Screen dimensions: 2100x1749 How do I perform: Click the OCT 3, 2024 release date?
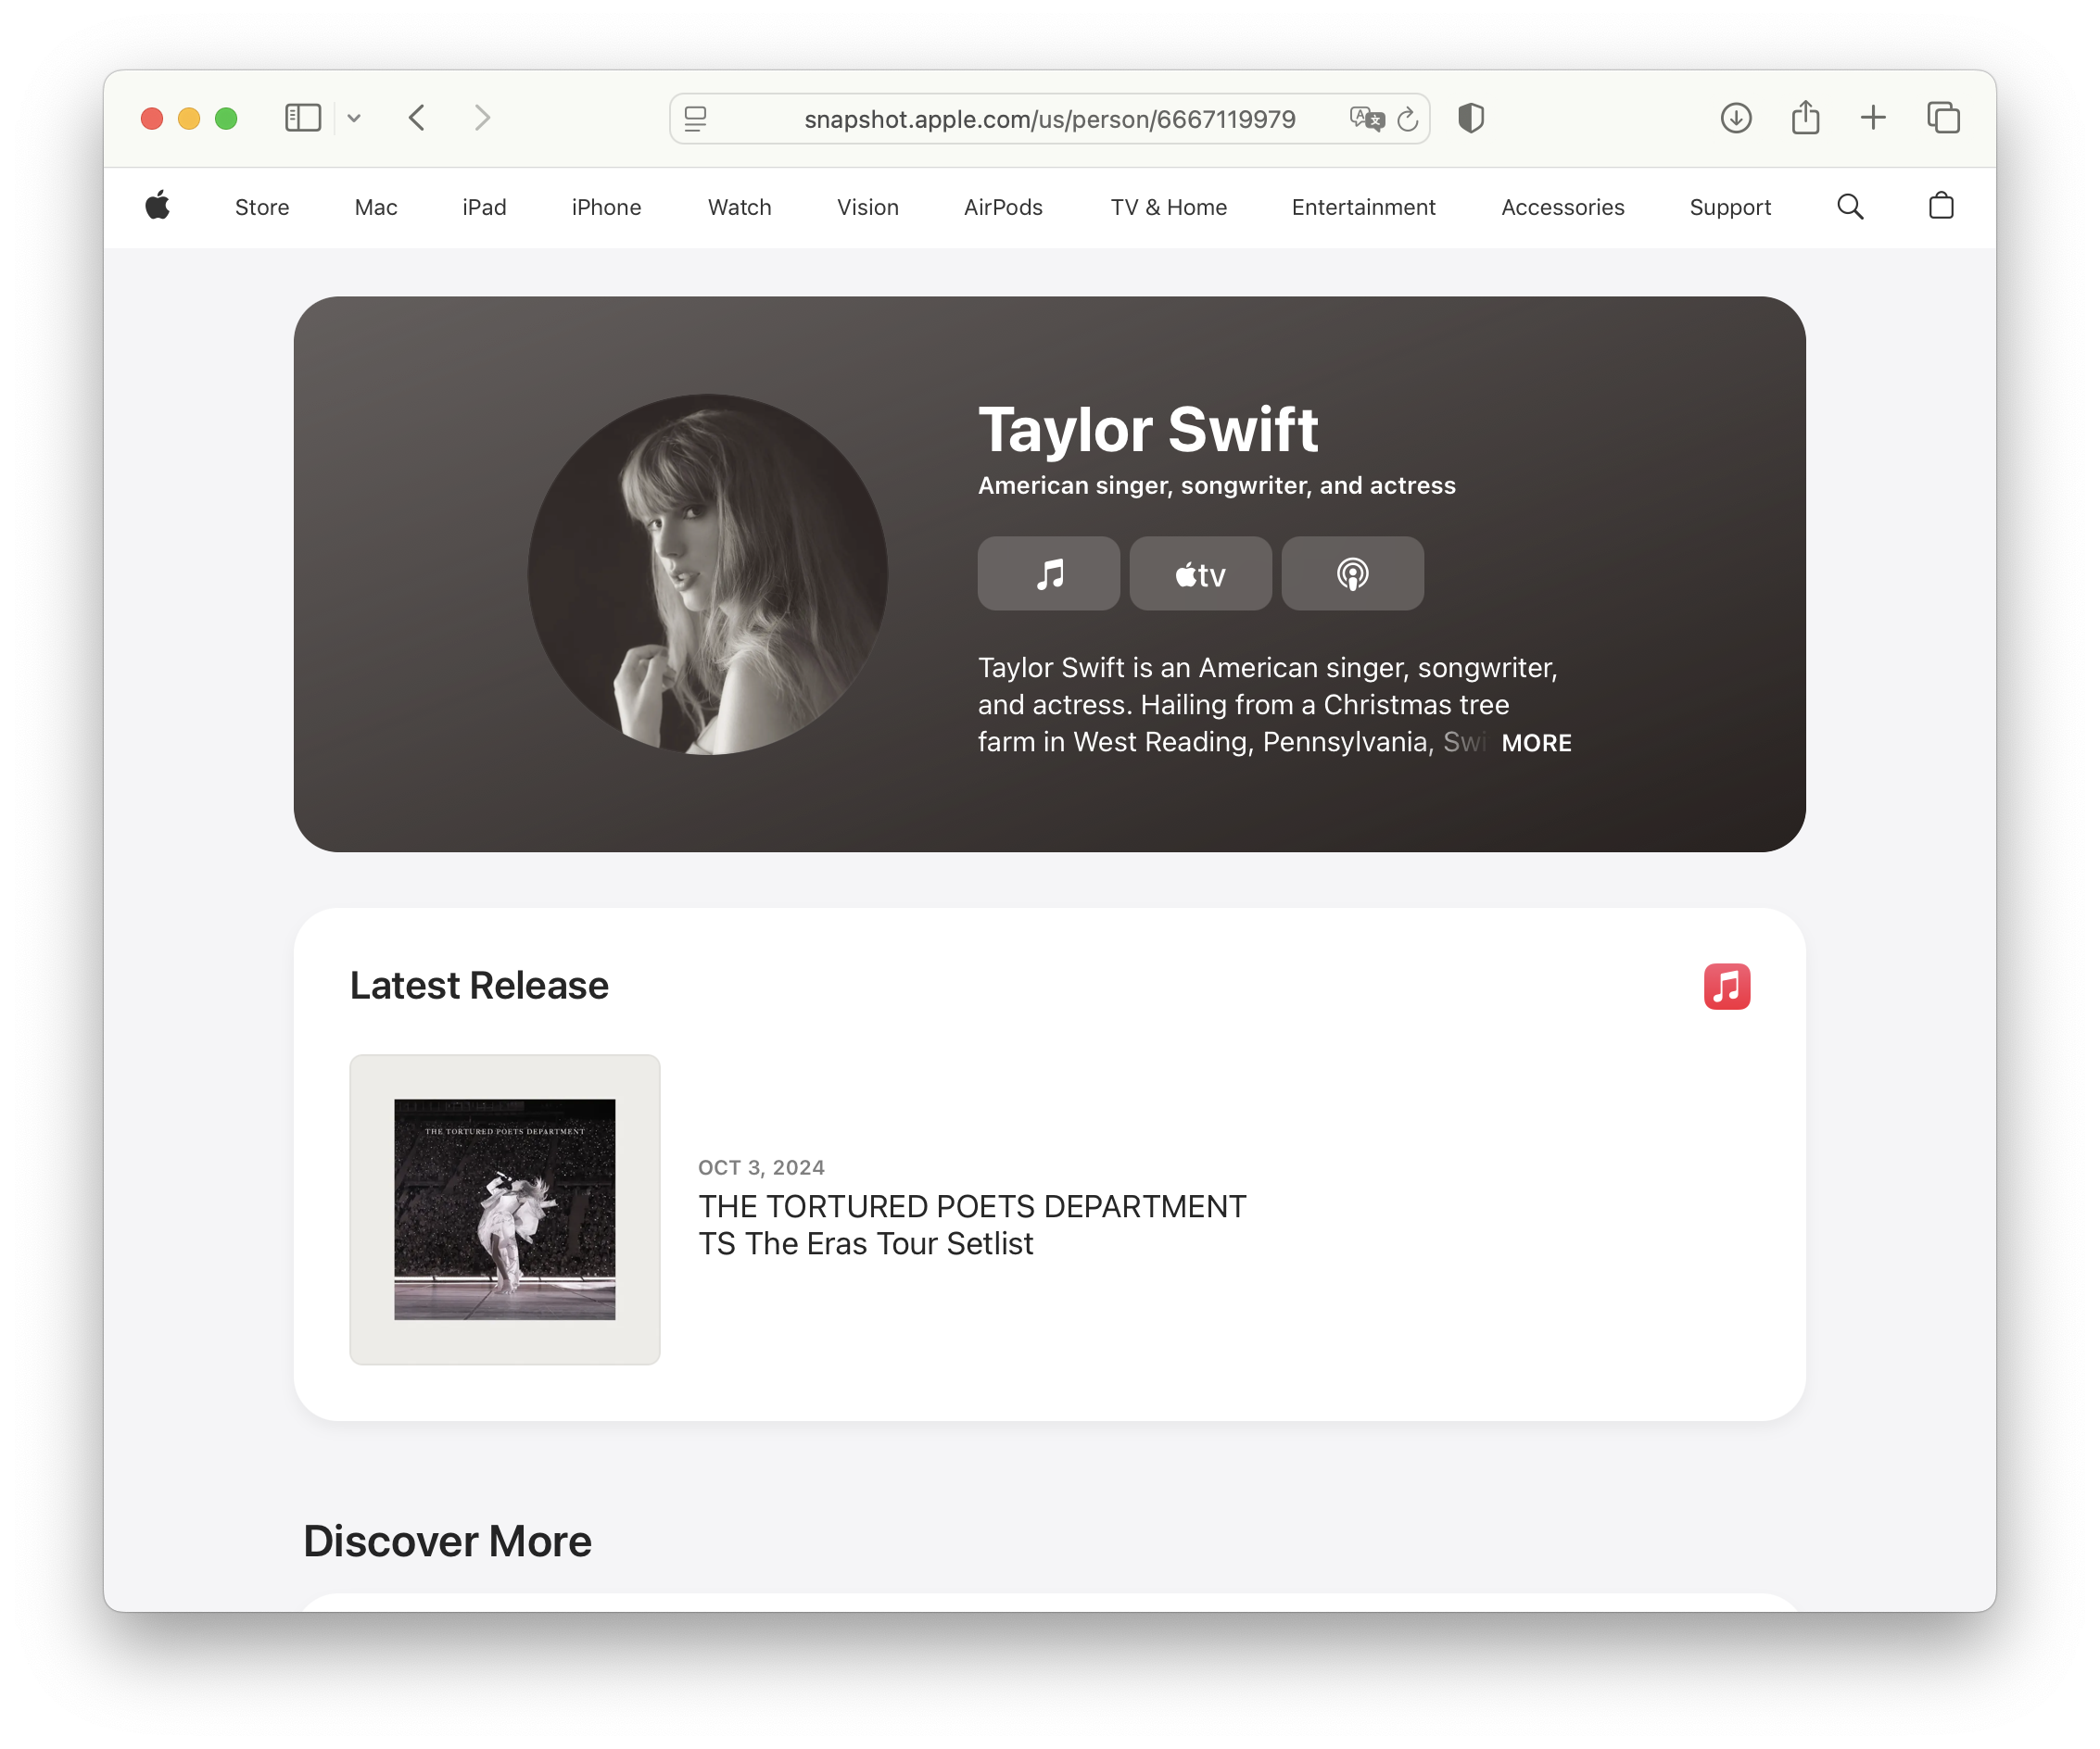point(761,1167)
